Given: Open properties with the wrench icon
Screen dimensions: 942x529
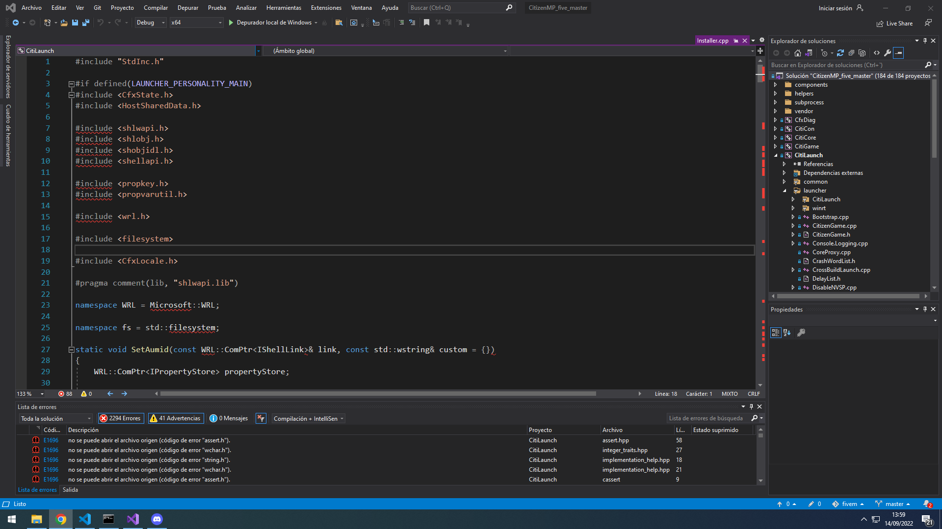Looking at the screenshot, I should point(888,53).
